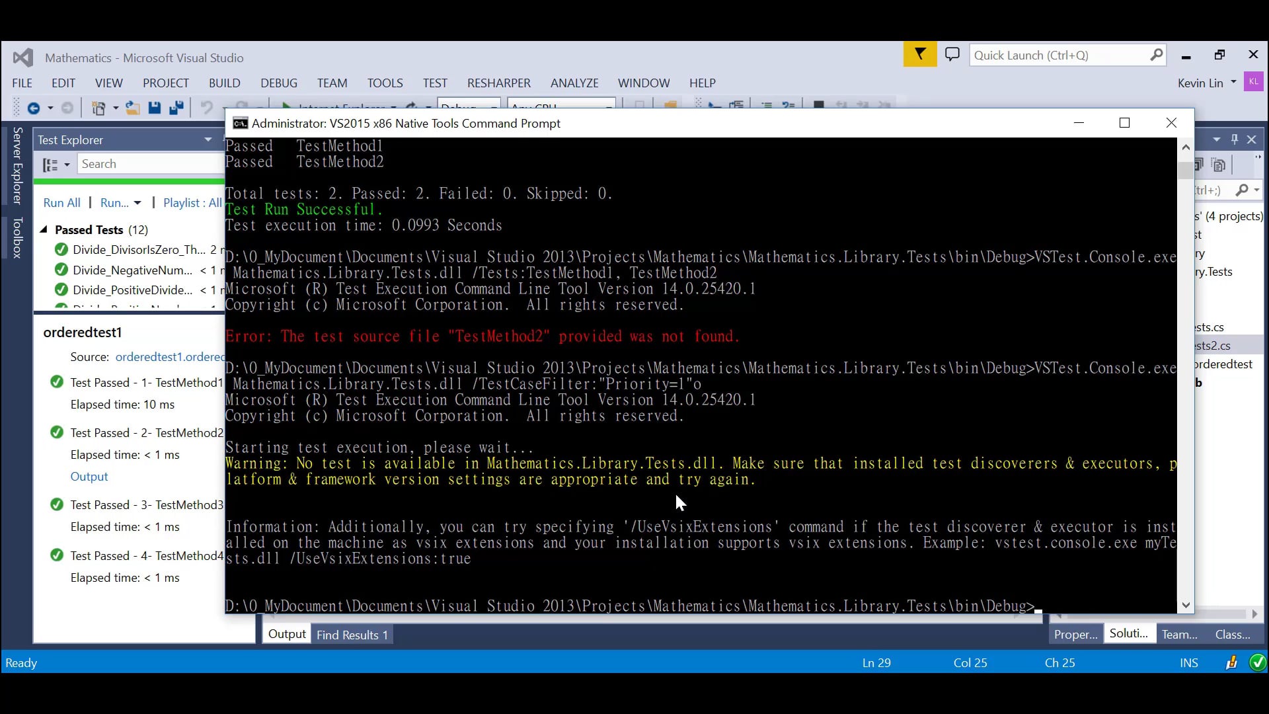Click the Run All link in Test Explorer
The image size is (1269, 714).
click(x=61, y=203)
